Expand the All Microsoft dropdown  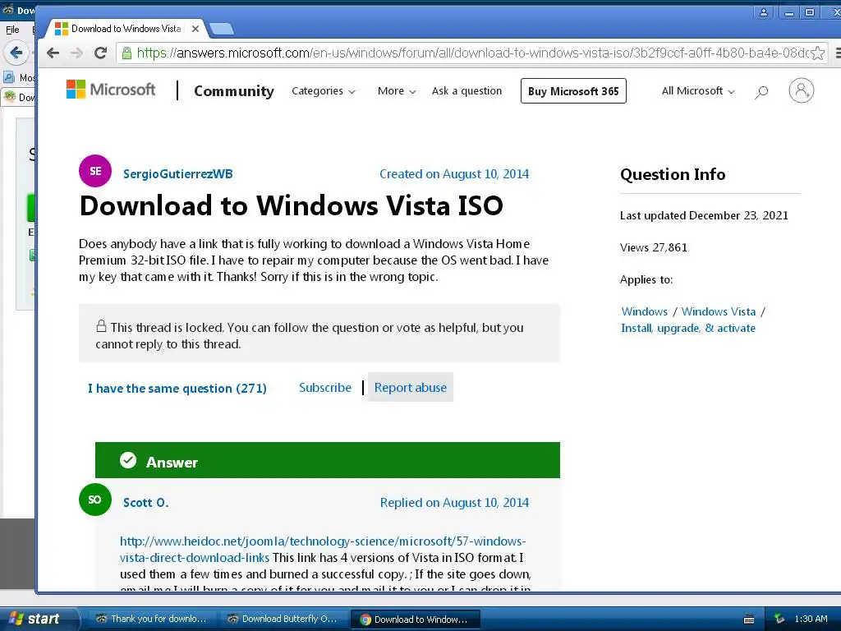[x=698, y=91]
